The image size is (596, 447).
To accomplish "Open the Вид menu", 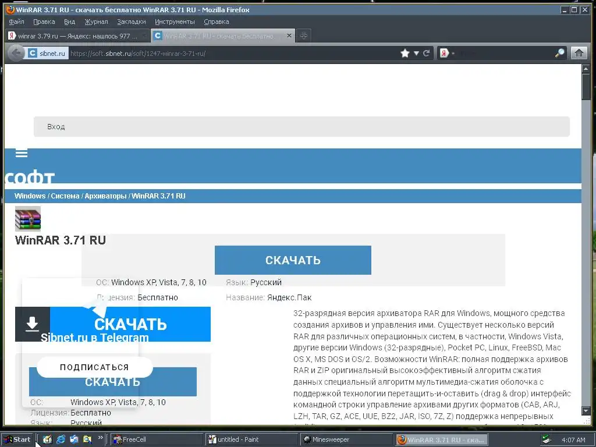I will pyautogui.click(x=70, y=22).
